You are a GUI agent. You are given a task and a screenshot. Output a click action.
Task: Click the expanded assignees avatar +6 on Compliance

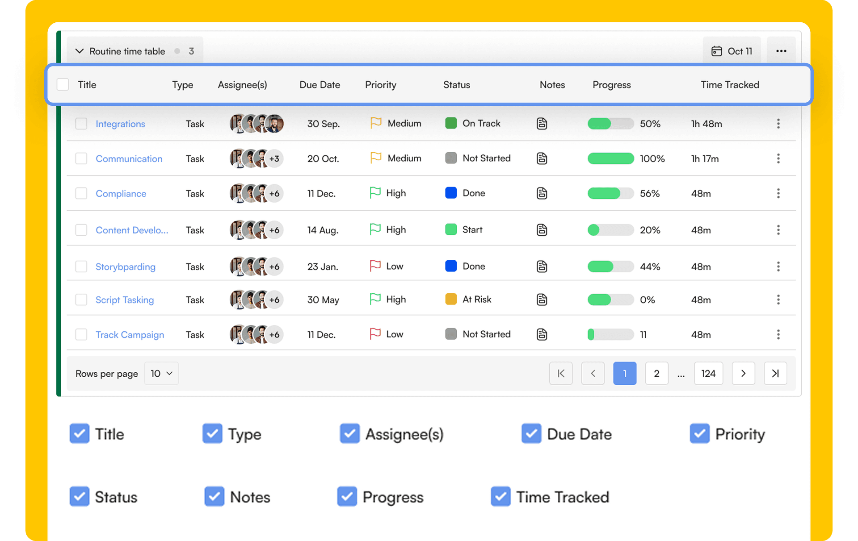[274, 193]
